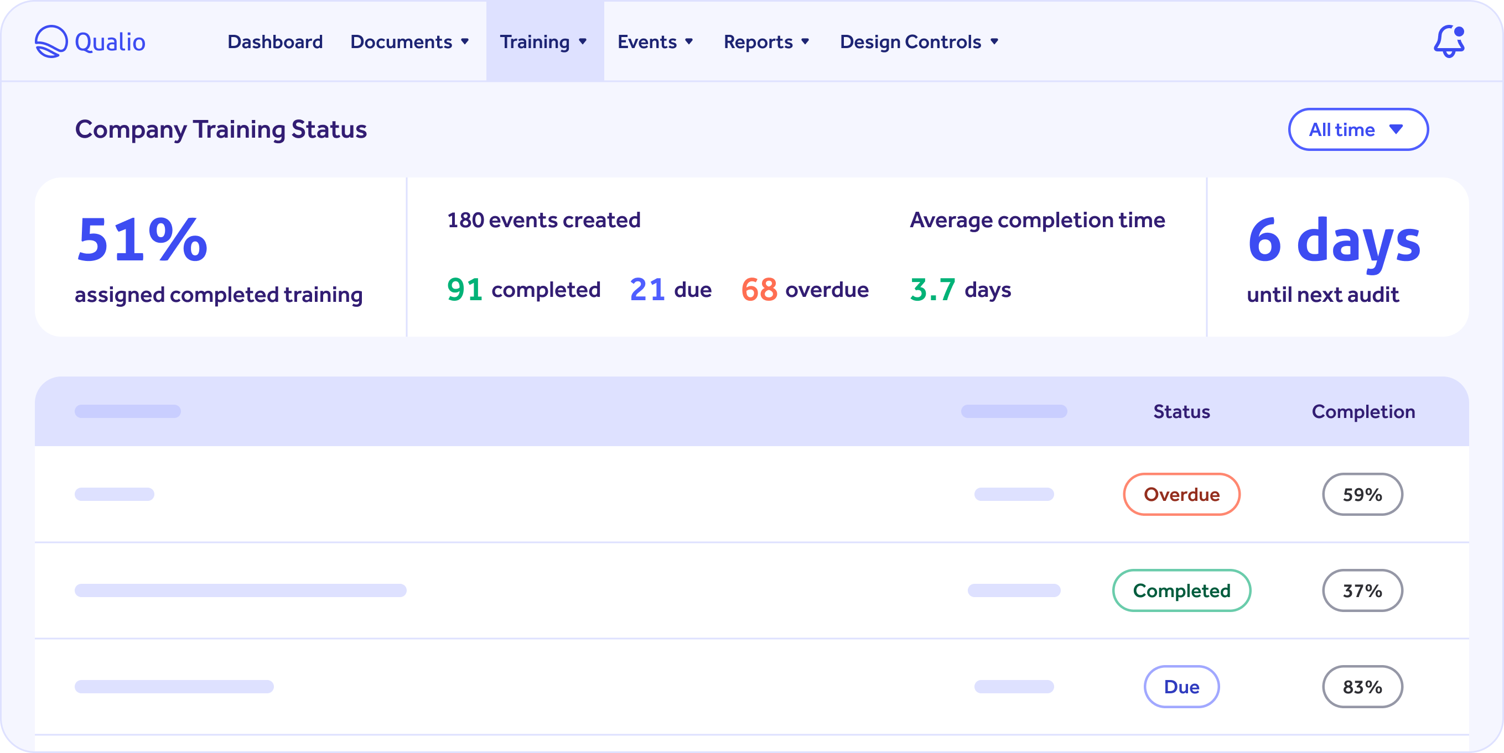Click the 37% completion badge
The width and height of the screenshot is (1504, 753).
(1362, 590)
